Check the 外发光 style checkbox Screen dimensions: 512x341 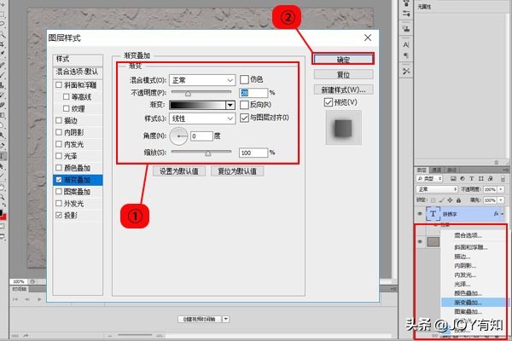click(x=59, y=203)
